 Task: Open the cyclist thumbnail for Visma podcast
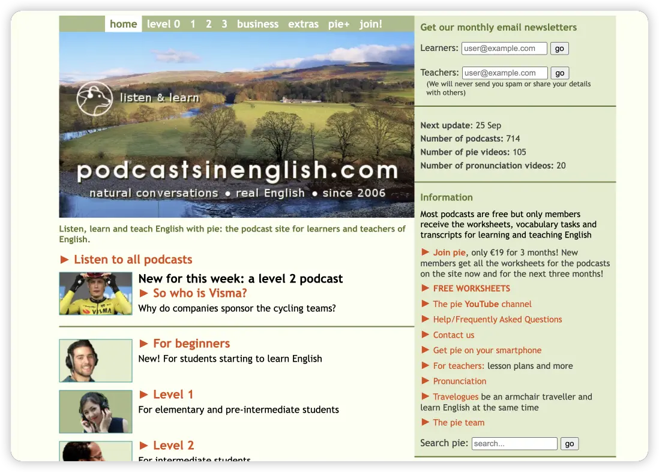pos(95,293)
